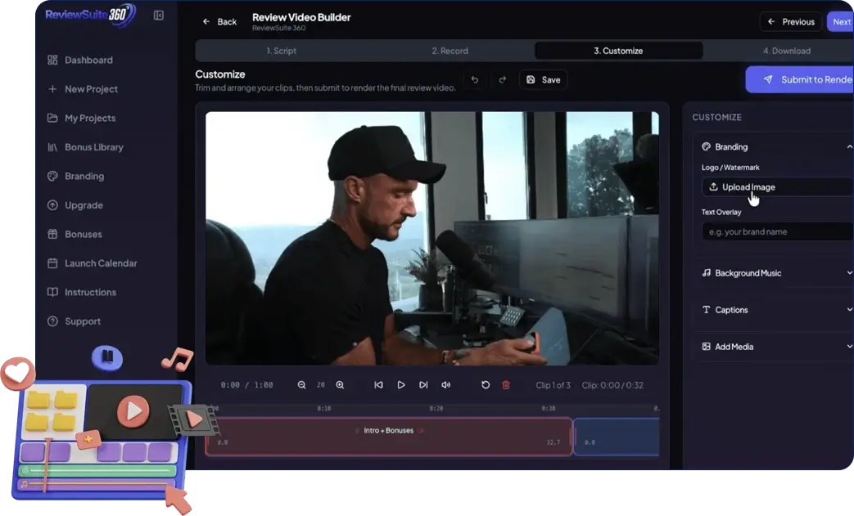Click the Bonuses gift icon
The image size is (854, 516).
tap(52, 235)
